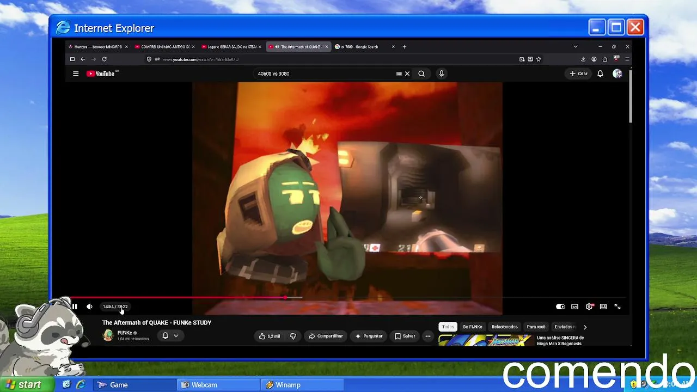
Task: Click the Compartilhar share button
Action: point(326,336)
